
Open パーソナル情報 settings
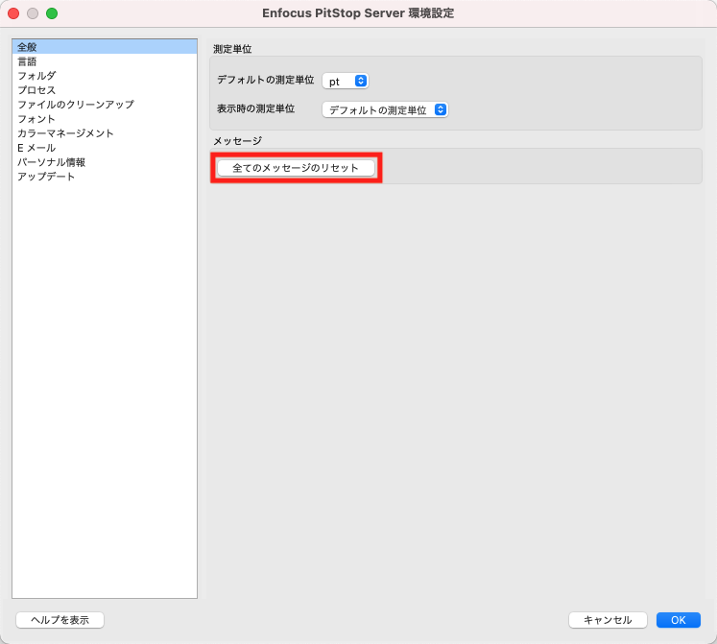click(105, 162)
